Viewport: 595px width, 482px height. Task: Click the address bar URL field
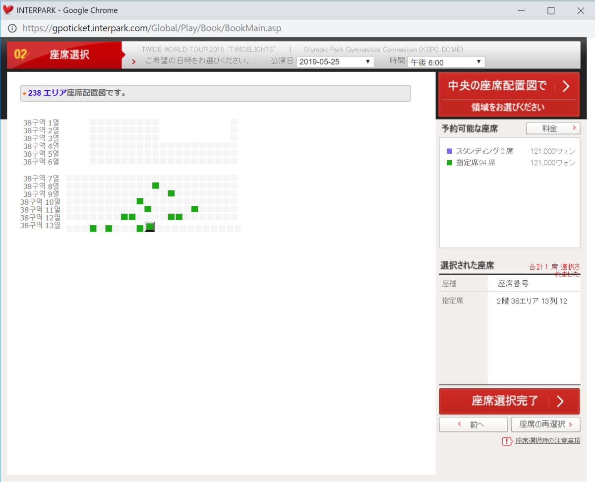152,28
